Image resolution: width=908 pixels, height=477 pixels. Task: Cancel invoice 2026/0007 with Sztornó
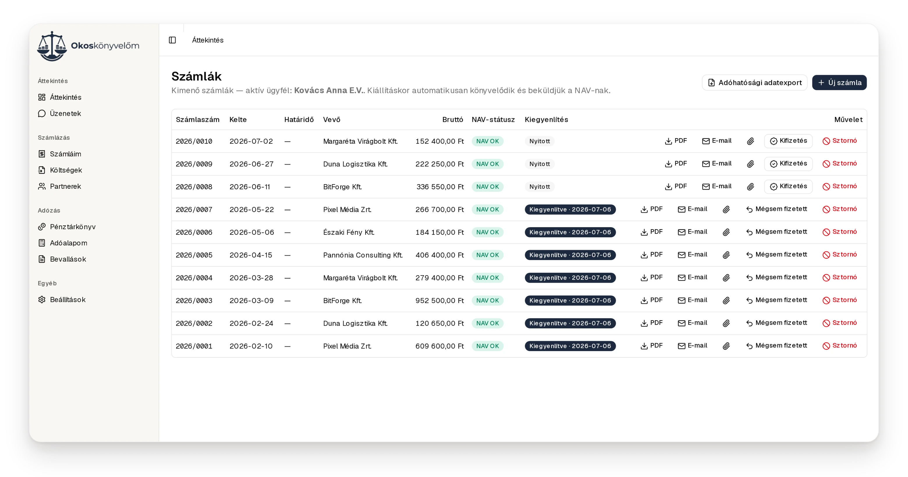tap(840, 209)
